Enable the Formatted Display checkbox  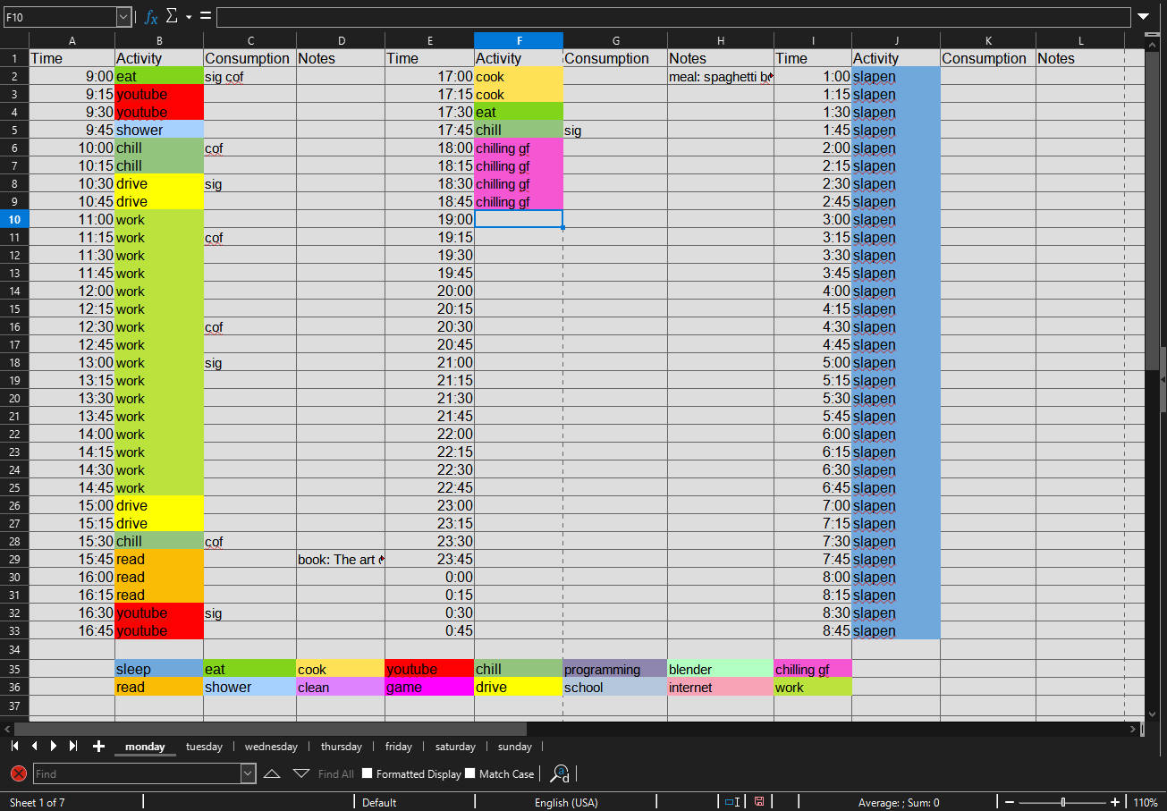(x=367, y=773)
